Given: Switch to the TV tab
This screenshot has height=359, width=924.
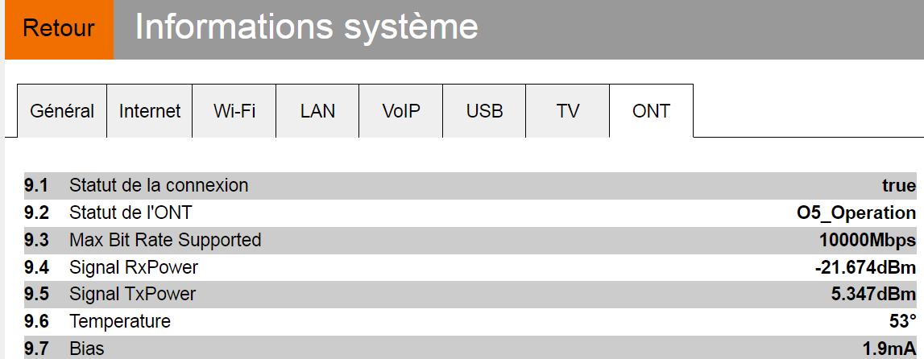Looking at the screenshot, I should (x=568, y=111).
